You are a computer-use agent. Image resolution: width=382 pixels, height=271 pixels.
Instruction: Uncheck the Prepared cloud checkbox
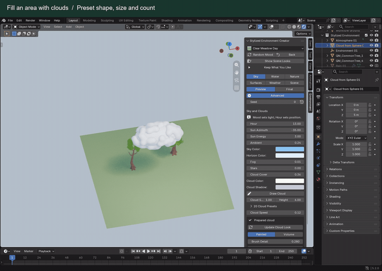tap(250, 220)
